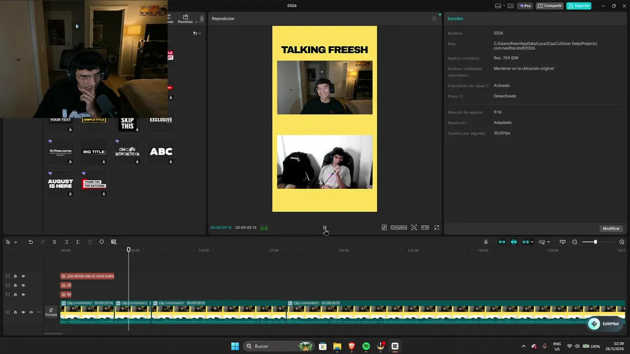Pause playback in the Reproductor panel
The width and height of the screenshot is (630, 354).
[x=324, y=228]
